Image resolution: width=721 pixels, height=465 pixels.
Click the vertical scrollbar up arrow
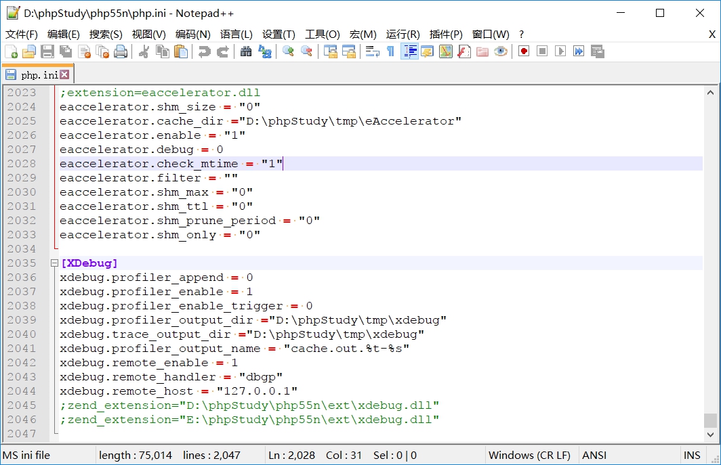coord(710,92)
